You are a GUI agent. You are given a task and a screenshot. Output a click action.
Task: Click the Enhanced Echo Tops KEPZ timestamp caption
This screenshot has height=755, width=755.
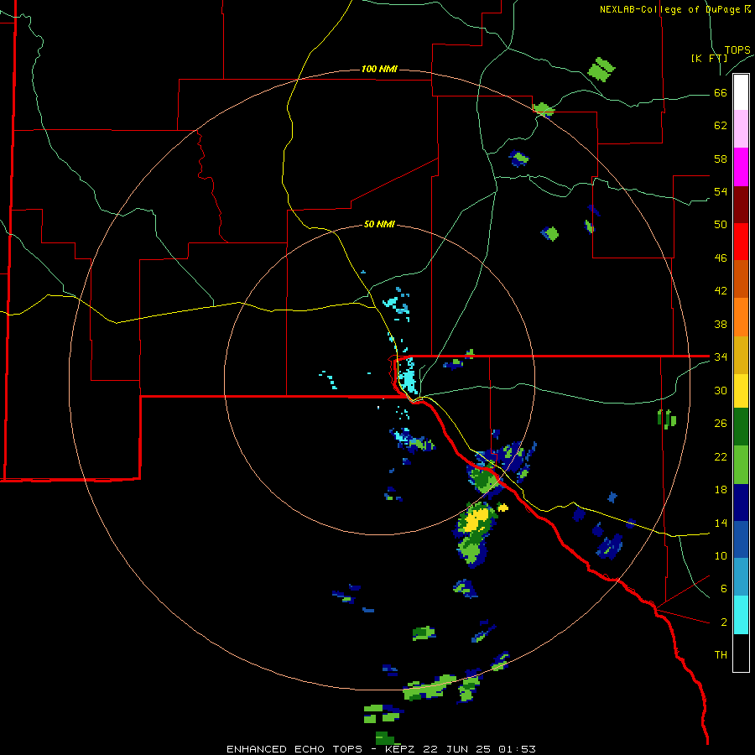tap(381, 749)
